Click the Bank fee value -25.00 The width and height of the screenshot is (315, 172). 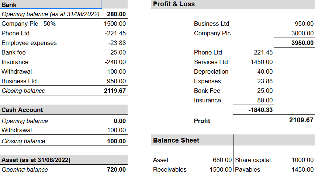click(114, 52)
